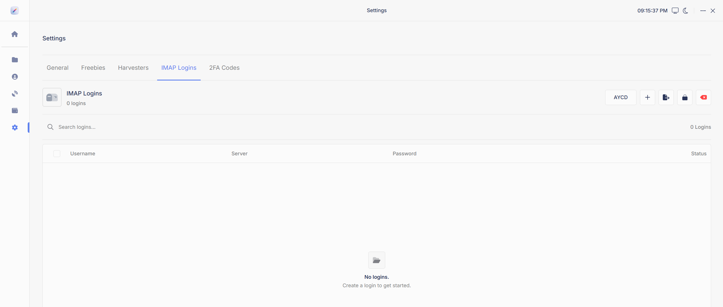Click the 0 Logins counter text
This screenshot has height=307, width=723.
700,127
